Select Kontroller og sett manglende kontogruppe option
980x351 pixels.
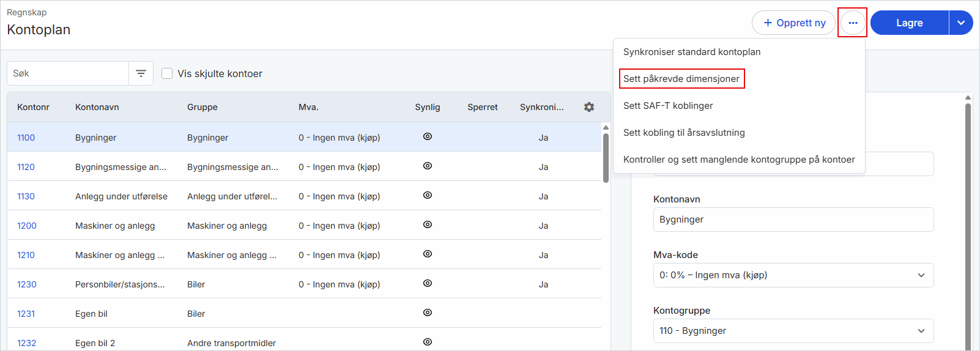[739, 160]
